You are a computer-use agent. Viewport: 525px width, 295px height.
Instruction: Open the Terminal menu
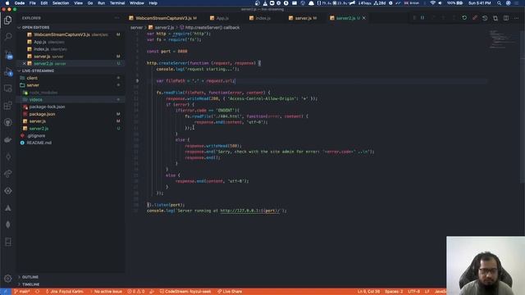117,3
